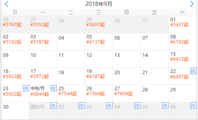
Task: Click the 五 weekday header
Action: click(x=154, y=12)
